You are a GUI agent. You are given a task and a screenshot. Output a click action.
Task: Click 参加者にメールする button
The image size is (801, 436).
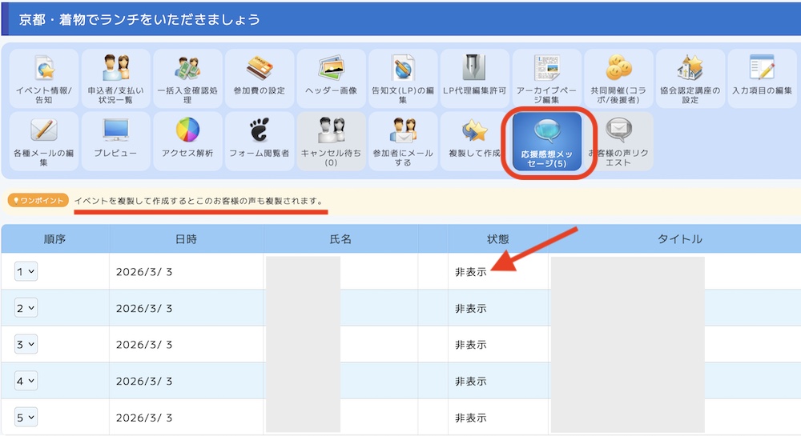pos(403,140)
